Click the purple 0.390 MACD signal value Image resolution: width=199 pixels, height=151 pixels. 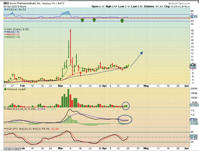click(42, 109)
